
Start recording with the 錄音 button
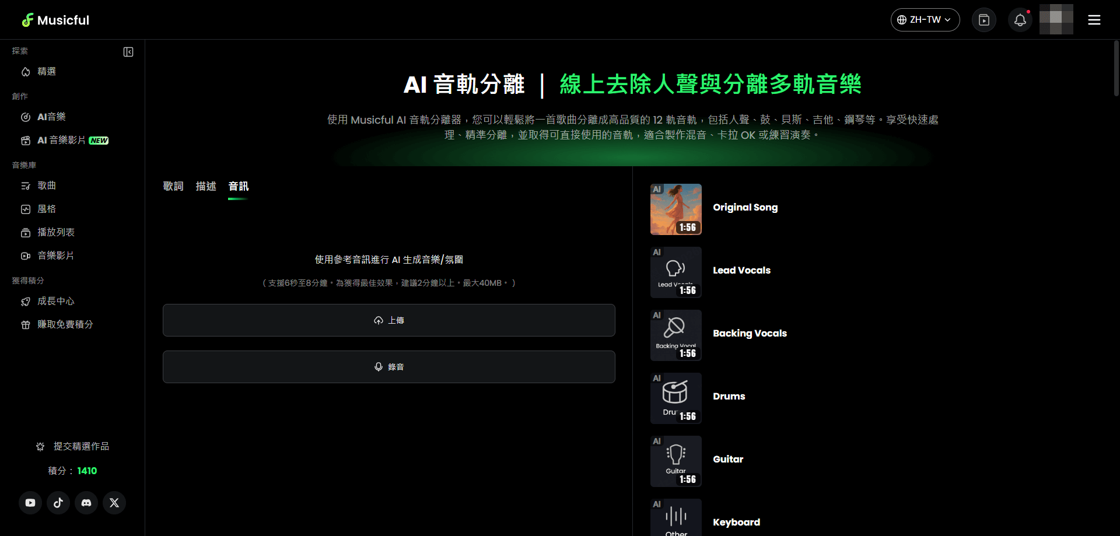coord(389,366)
